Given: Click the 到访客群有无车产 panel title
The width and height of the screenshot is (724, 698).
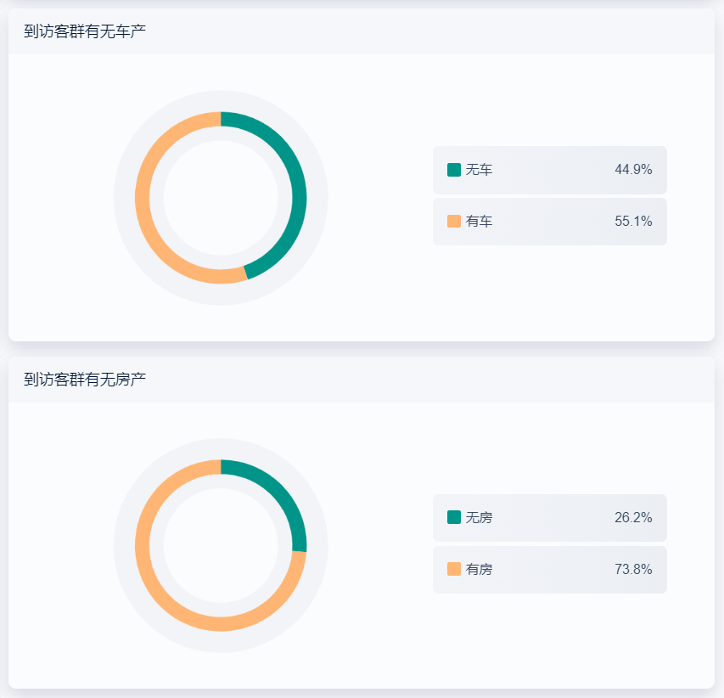Looking at the screenshot, I should click(85, 31).
